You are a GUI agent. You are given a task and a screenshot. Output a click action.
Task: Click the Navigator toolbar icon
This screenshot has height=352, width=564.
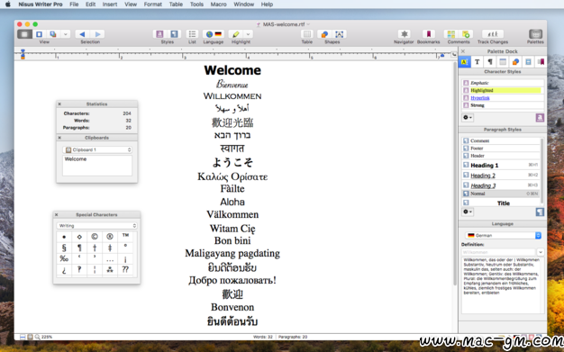[404, 34]
